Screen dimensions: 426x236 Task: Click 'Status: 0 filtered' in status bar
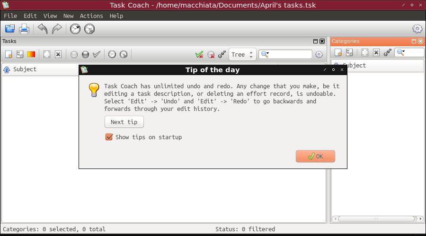point(245,229)
